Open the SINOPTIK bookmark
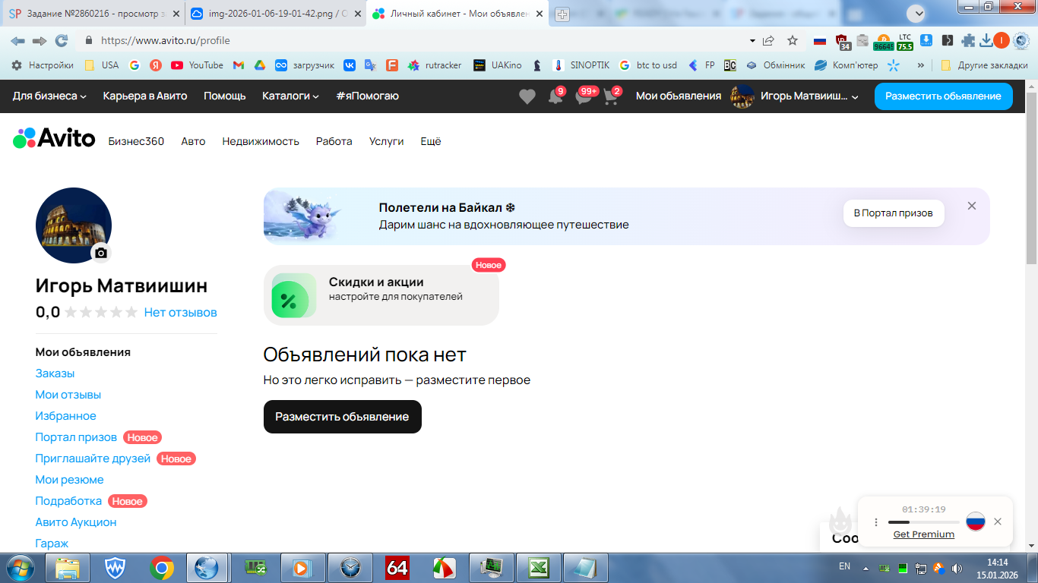Viewport: 1038px width, 583px height. coord(581,65)
